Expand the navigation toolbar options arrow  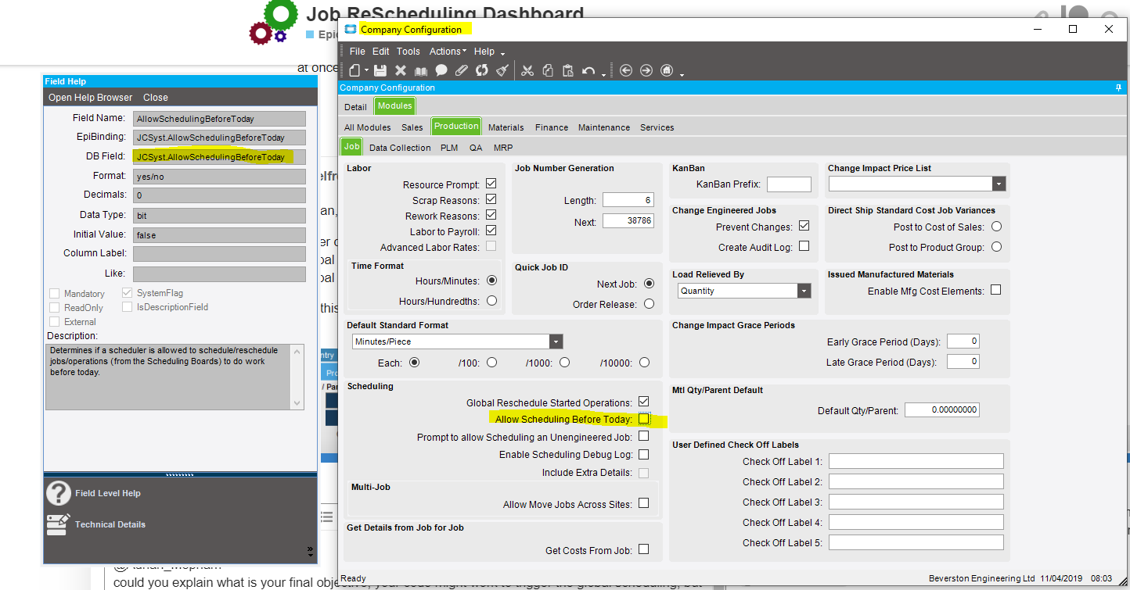point(682,74)
